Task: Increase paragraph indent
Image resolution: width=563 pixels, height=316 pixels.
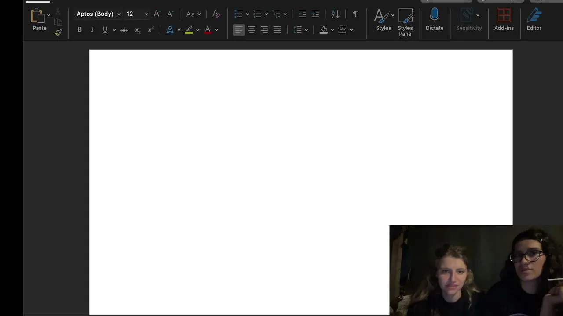Action: click(315, 14)
